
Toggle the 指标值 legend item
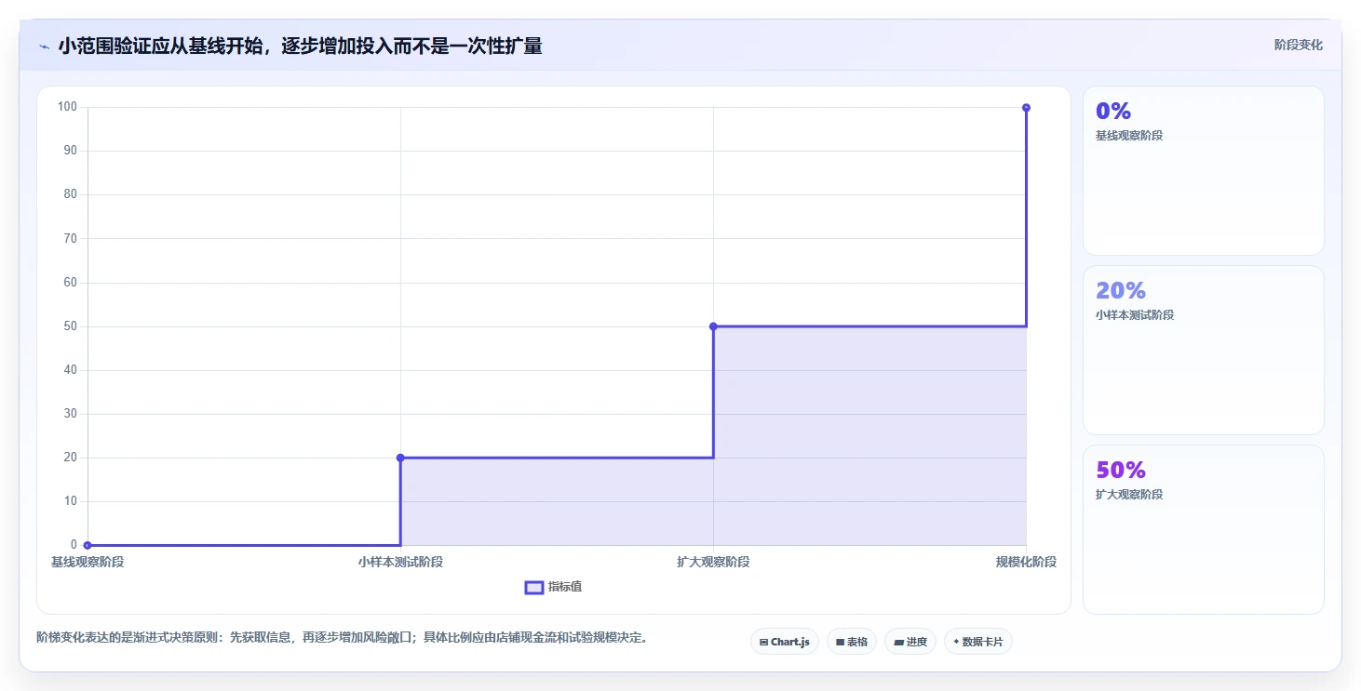pos(554,587)
